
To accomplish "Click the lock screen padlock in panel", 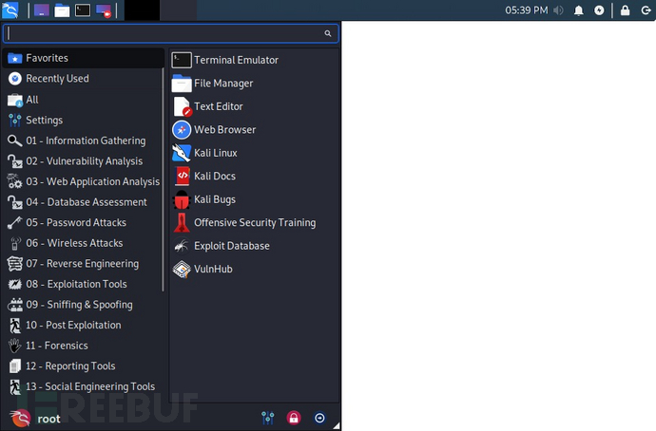I will [625, 10].
